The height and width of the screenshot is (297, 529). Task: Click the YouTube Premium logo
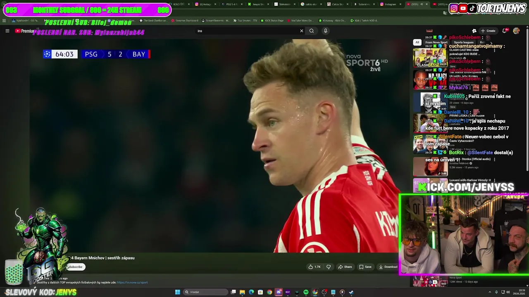point(25,31)
